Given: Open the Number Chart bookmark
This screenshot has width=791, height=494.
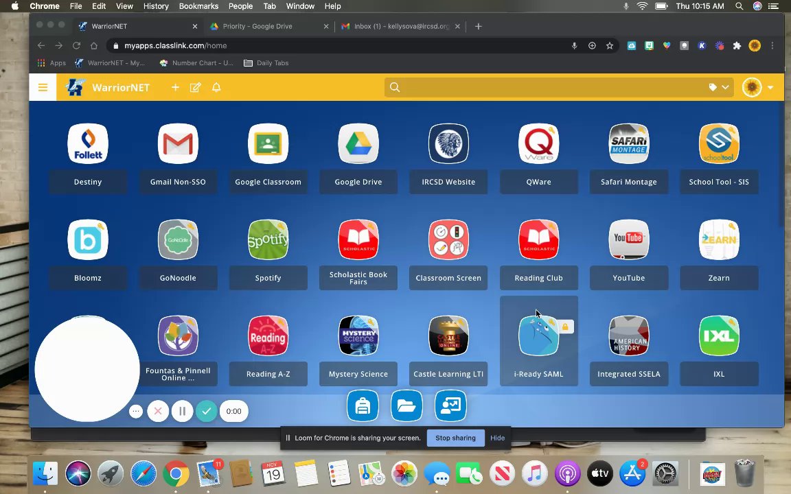Looking at the screenshot, I should (196, 63).
